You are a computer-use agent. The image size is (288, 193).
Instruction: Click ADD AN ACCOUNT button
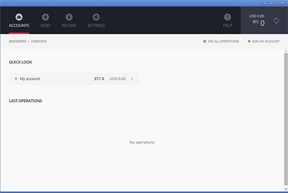pos(264,41)
